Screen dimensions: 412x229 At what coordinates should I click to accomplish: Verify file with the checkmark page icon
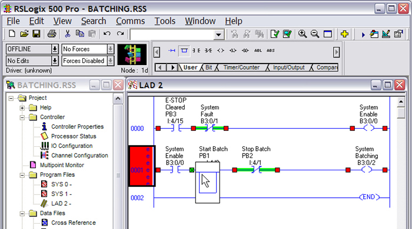click(275, 34)
